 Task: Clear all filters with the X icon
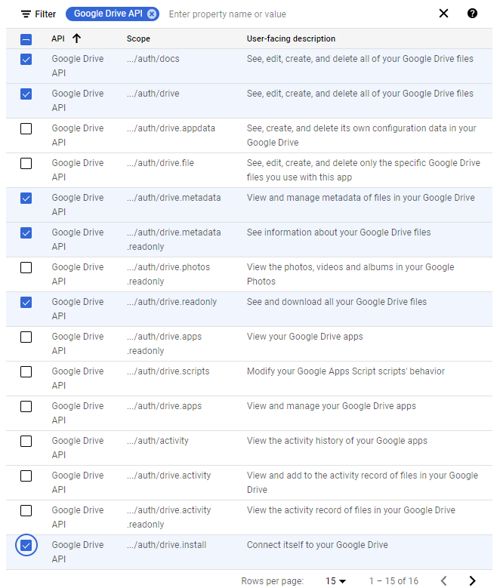[443, 14]
